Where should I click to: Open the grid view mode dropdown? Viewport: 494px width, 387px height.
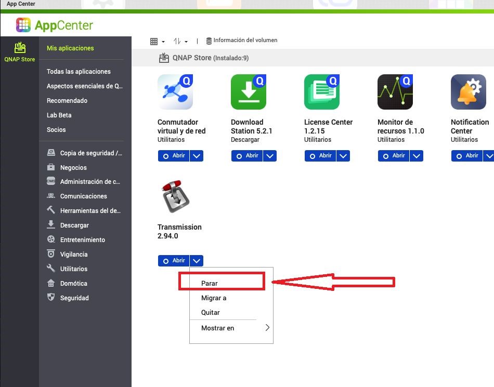(x=157, y=41)
